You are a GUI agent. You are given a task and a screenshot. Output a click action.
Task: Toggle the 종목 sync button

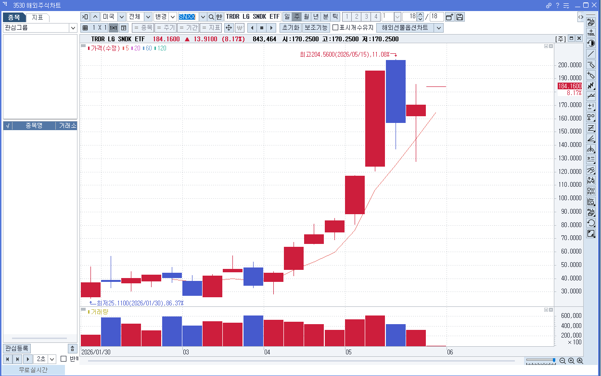coord(143,28)
